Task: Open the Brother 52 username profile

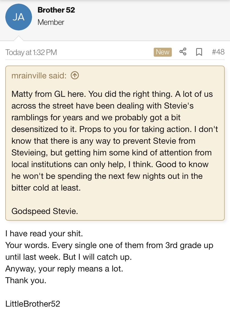Action: [56, 10]
